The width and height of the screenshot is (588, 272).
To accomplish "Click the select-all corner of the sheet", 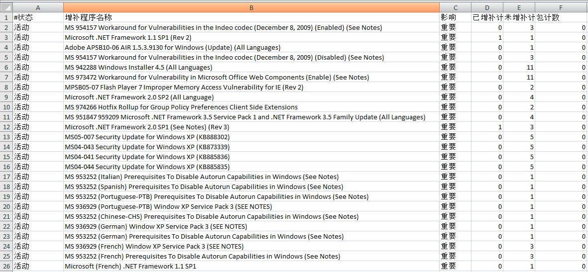I will (6, 7).
